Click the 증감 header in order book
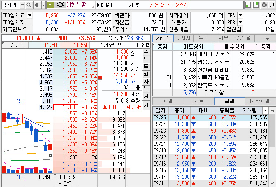 coord(15,45)
